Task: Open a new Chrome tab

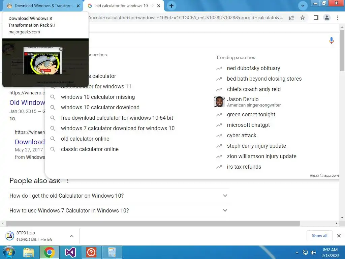Action: point(171,6)
